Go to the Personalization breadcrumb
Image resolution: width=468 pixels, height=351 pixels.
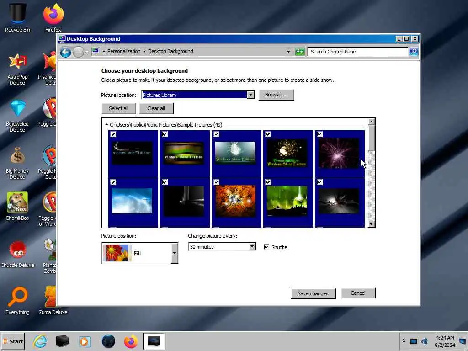(x=124, y=51)
